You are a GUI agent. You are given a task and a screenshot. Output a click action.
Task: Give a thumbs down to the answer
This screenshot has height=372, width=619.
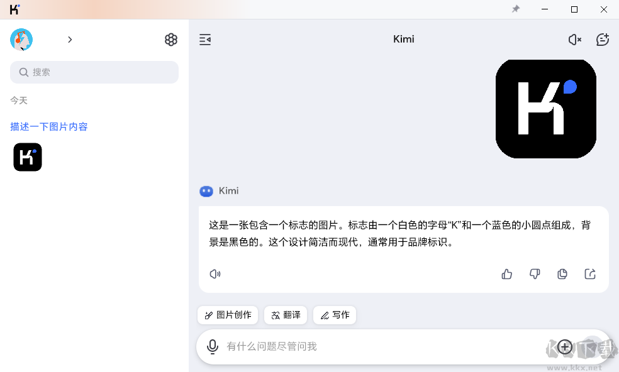click(x=534, y=274)
